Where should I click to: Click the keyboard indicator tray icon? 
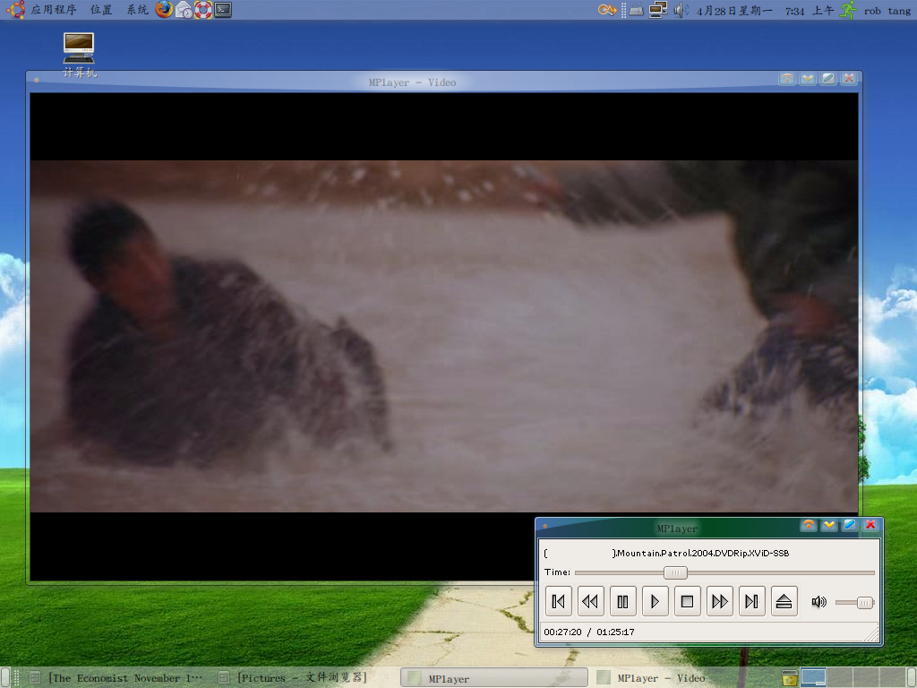[637, 11]
